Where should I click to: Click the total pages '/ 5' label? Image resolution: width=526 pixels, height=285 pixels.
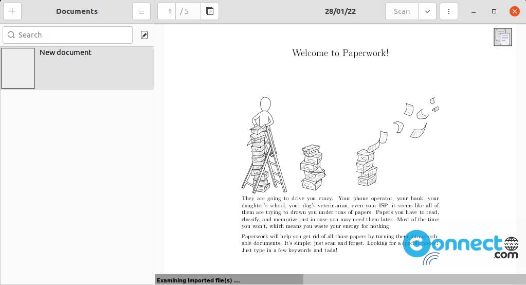pyautogui.click(x=185, y=11)
